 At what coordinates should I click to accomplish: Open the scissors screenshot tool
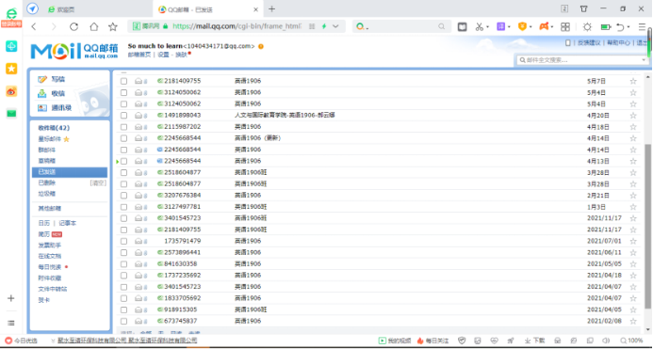pos(480,27)
